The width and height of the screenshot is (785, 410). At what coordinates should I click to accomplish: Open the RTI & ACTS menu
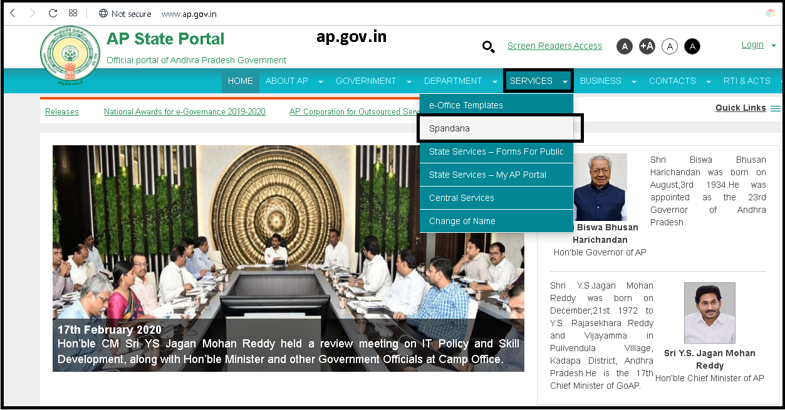[x=747, y=81]
